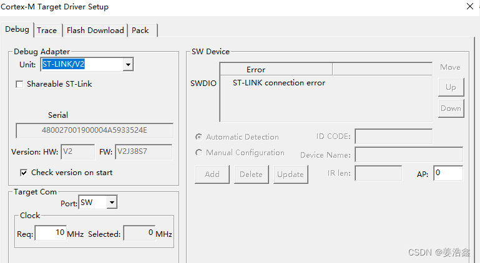Click the Device Name field

tap(409, 155)
